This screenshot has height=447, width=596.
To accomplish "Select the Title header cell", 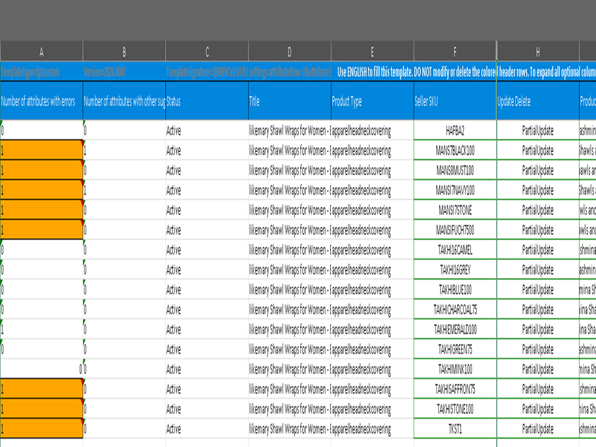I will click(290, 101).
